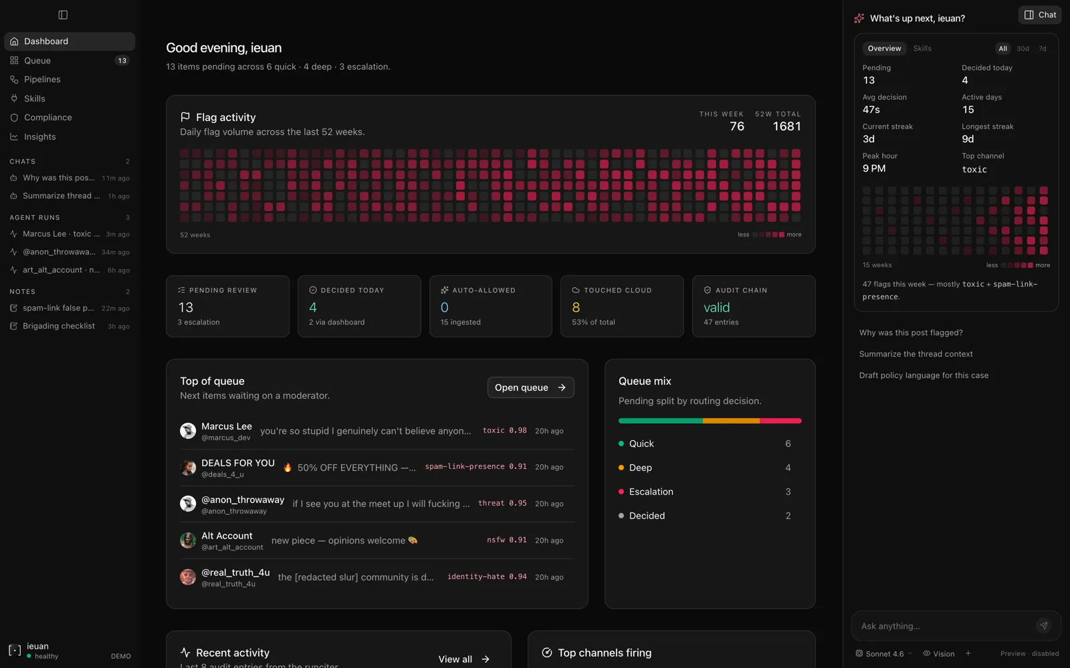Click the Alt Account avatar
Viewport: 1070px width, 668px height.
[188, 540]
